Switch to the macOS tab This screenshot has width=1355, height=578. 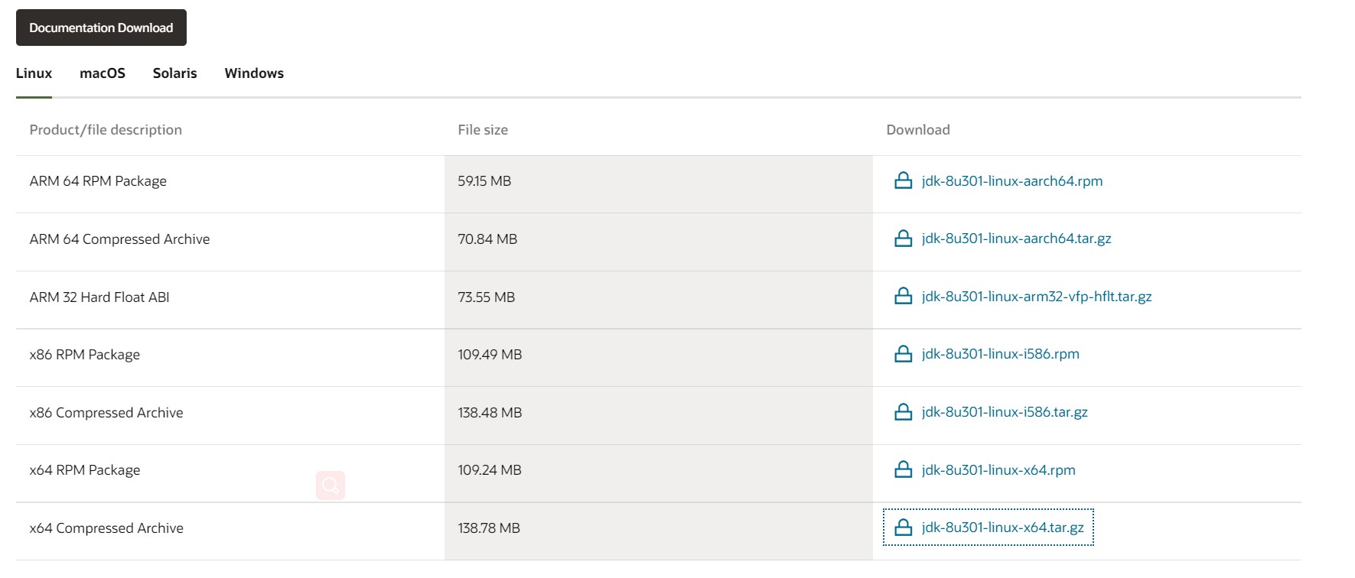pos(103,73)
